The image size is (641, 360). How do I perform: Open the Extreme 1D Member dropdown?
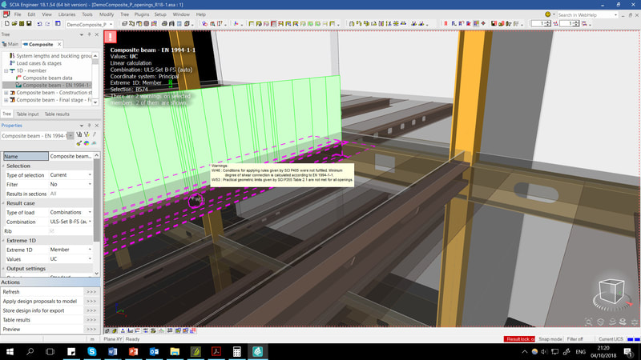90,250
